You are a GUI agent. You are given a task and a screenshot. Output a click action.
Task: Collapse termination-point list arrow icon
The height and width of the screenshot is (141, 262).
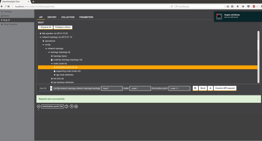click(x=39, y=107)
